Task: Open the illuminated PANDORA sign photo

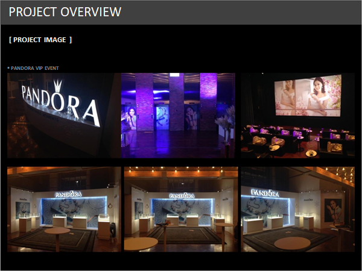Action: click(64, 116)
